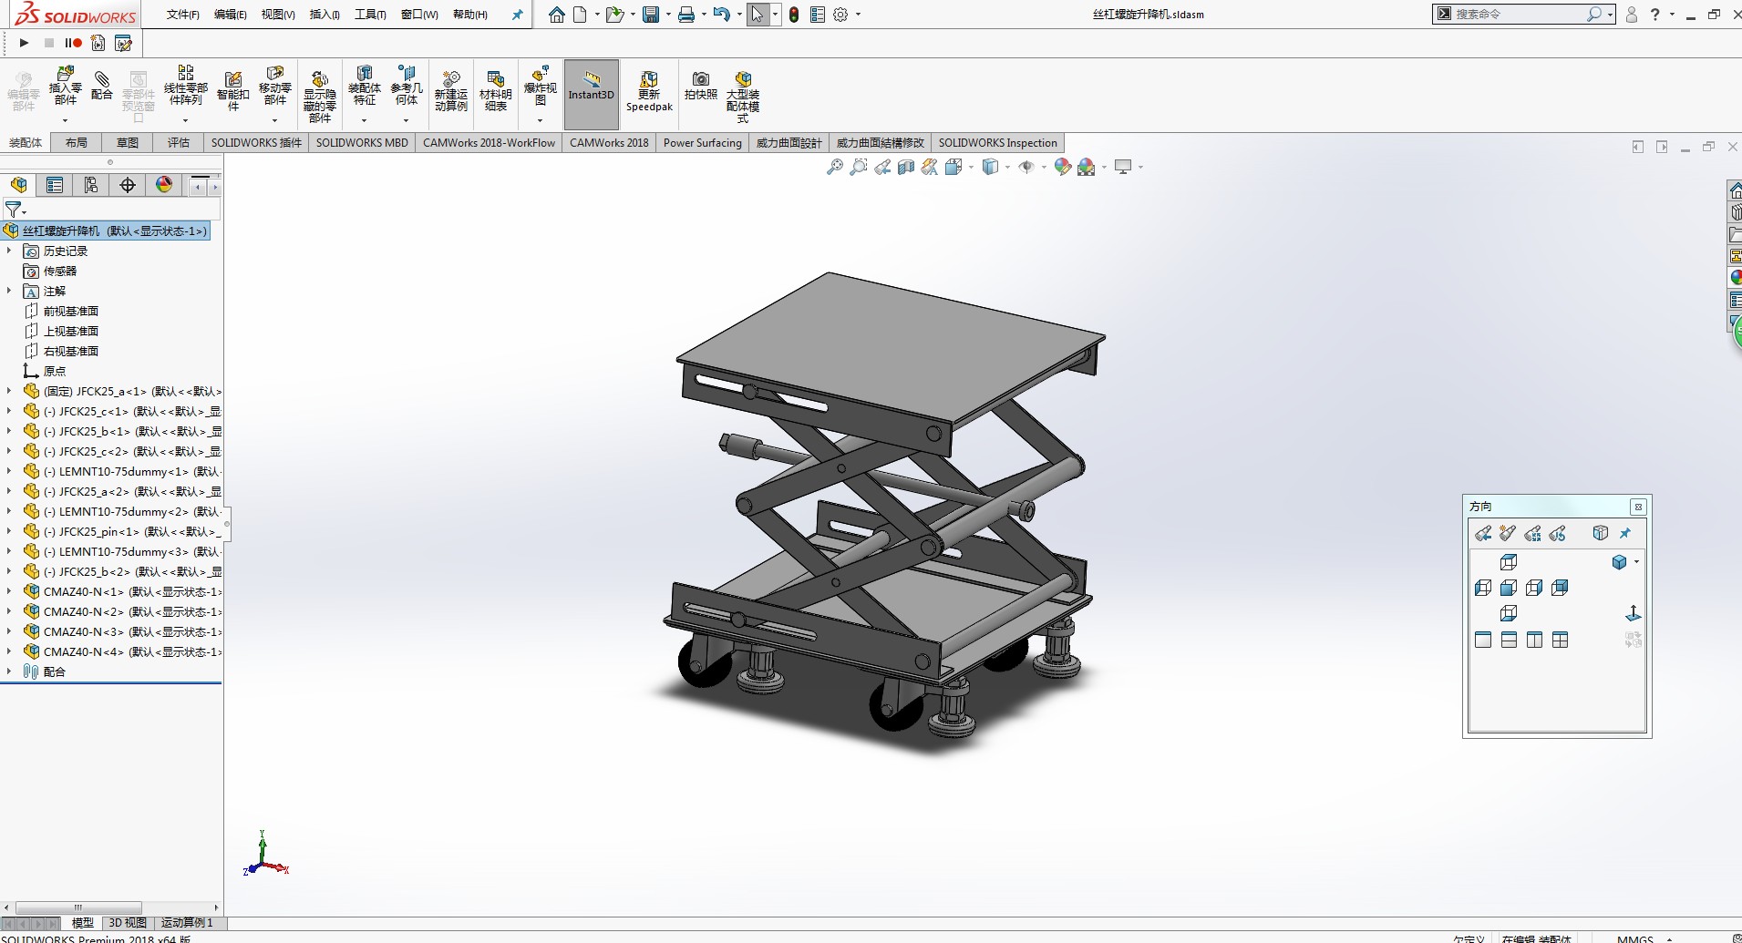Open the 插入(I) menu
This screenshot has width=1742, height=943.
tap(325, 15)
